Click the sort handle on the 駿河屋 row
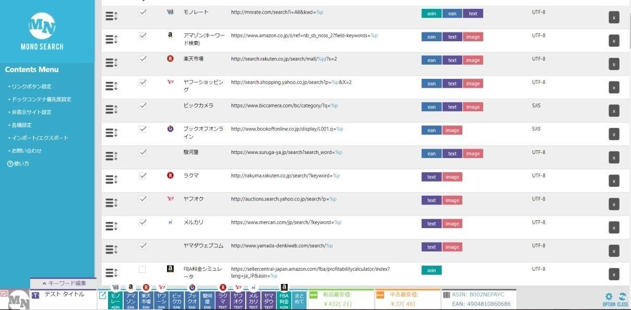The height and width of the screenshot is (310, 631). pos(112,156)
